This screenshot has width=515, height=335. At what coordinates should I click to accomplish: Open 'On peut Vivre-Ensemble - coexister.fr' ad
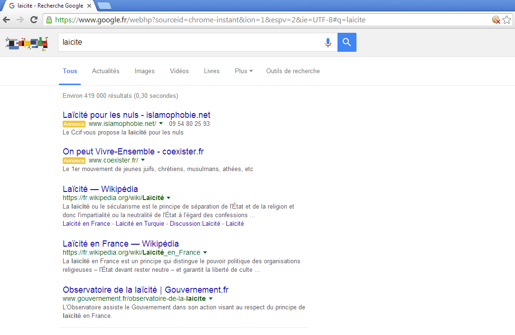coord(133,151)
